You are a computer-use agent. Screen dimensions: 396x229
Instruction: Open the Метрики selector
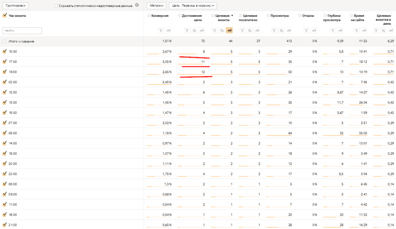click(157, 6)
